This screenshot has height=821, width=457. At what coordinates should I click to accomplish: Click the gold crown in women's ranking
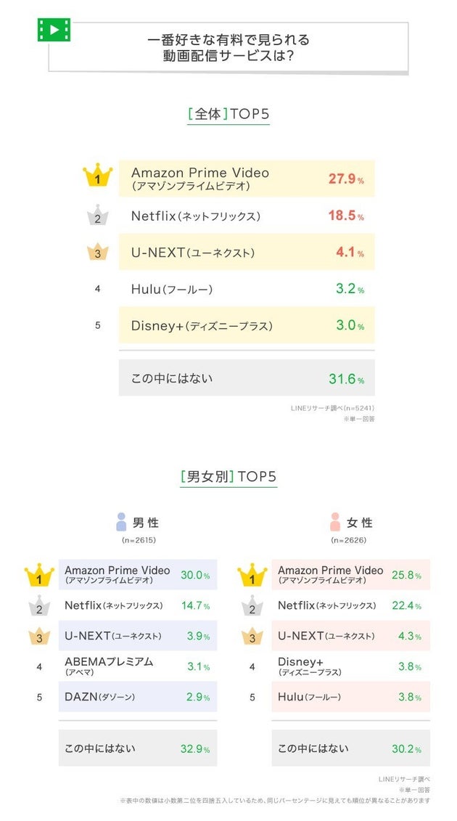(252, 576)
